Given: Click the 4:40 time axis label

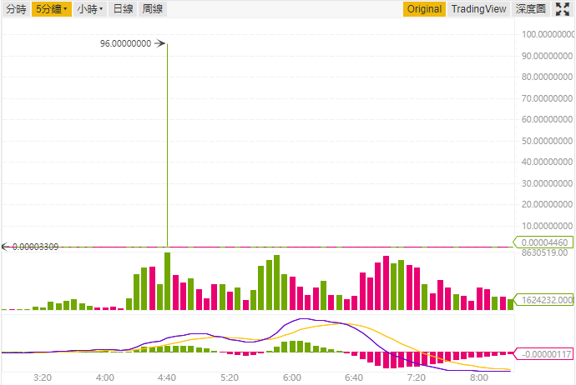Looking at the screenshot, I should click(x=167, y=377).
